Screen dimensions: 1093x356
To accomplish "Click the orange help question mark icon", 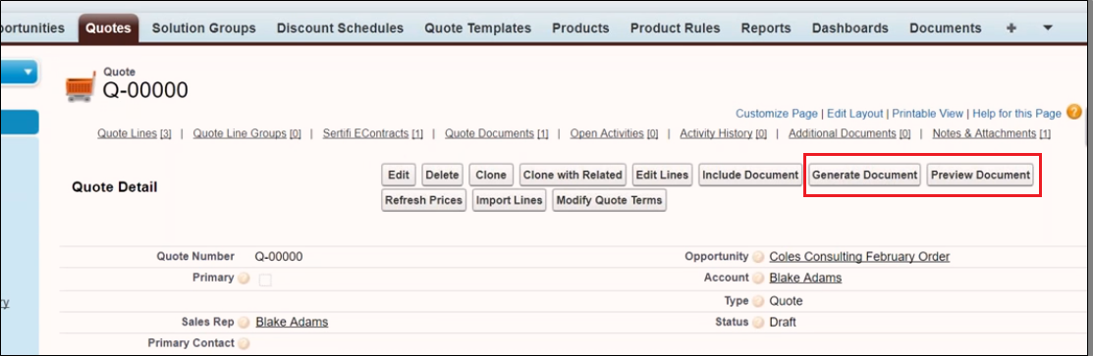I will pos(1074,112).
